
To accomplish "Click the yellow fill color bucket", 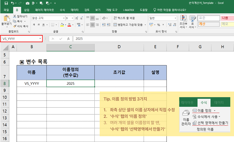I will coord(62,25).
